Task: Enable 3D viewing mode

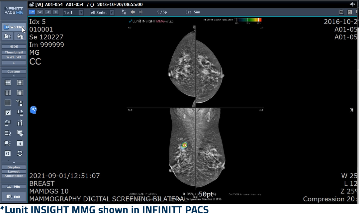Action: tap(56, 12)
